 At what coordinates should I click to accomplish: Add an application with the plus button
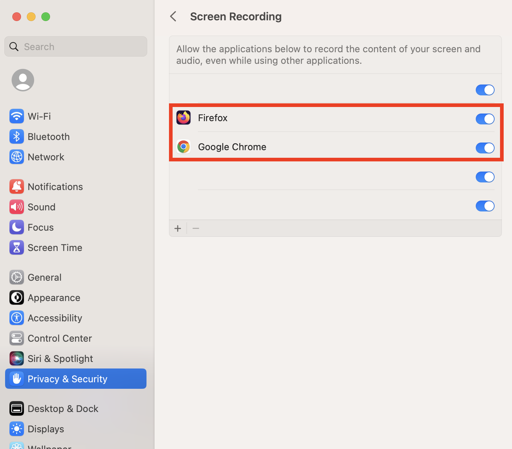(x=178, y=228)
